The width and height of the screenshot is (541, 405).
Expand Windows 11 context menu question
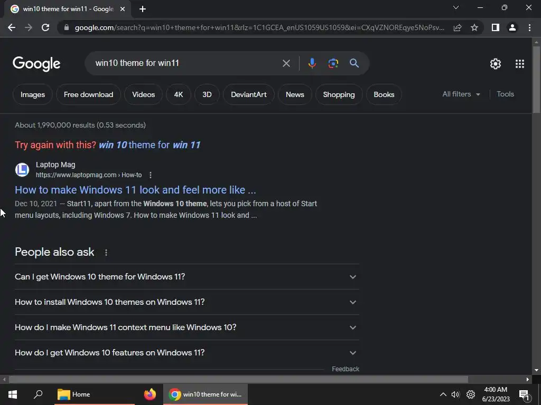(x=186, y=327)
